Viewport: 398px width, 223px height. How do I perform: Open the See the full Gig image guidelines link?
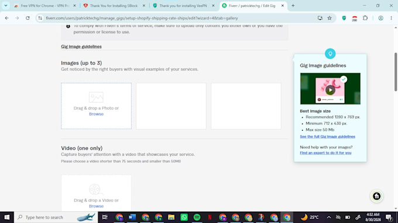pyautogui.click(x=327, y=137)
